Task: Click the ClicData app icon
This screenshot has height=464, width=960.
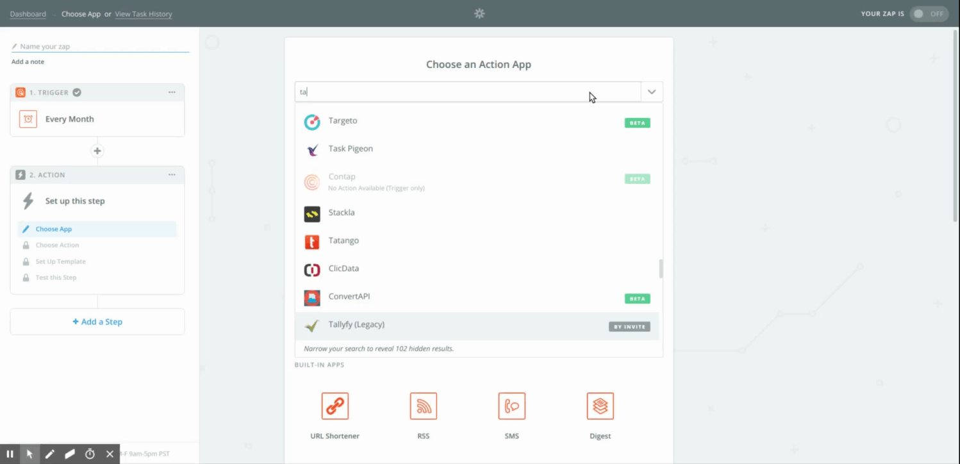Action: pos(312,269)
